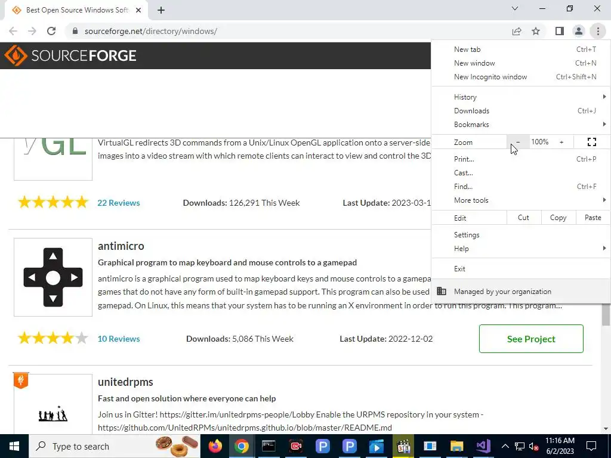Toggle the side panel icon in Chrome toolbar
611x458 pixels.
(x=560, y=31)
